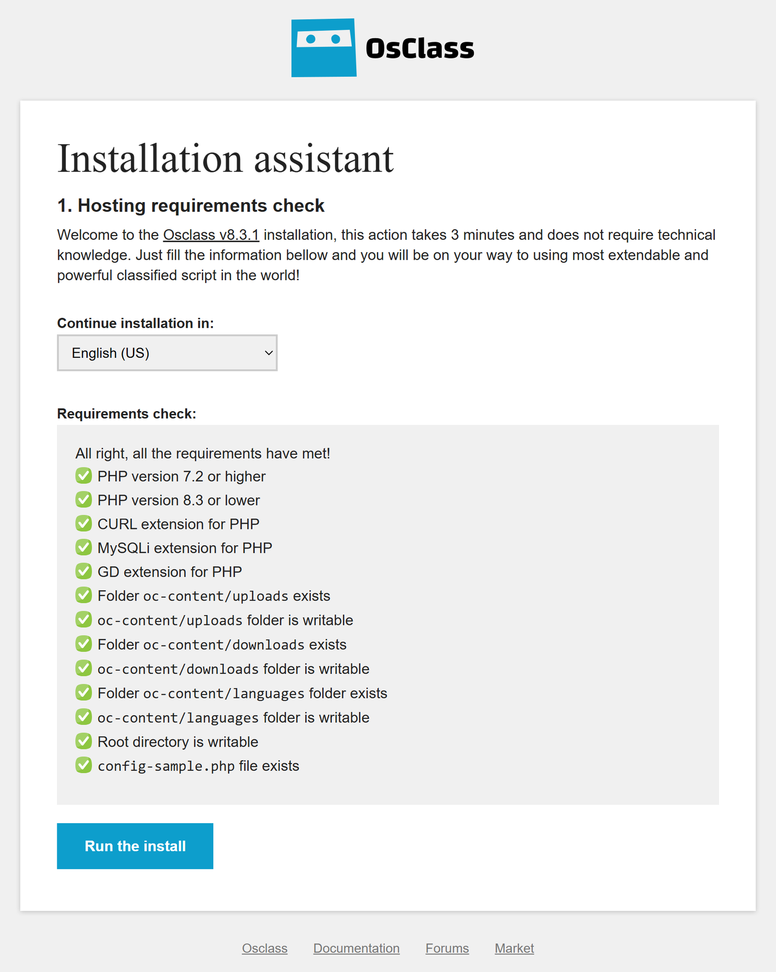Click the text oc-content/languages folder is writable
Viewport: 776px width, 972px height.
pos(233,717)
